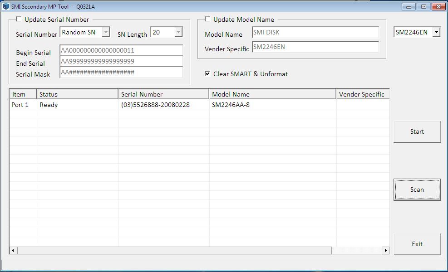Enable the Update Model Name checkbox

click(207, 19)
